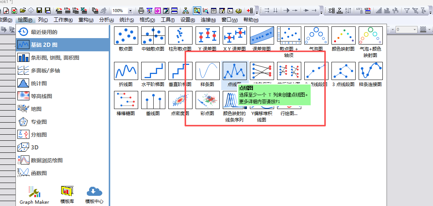Choose the 折线图 line plot icon
This screenshot has width=433, height=206.
click(126, 71)
